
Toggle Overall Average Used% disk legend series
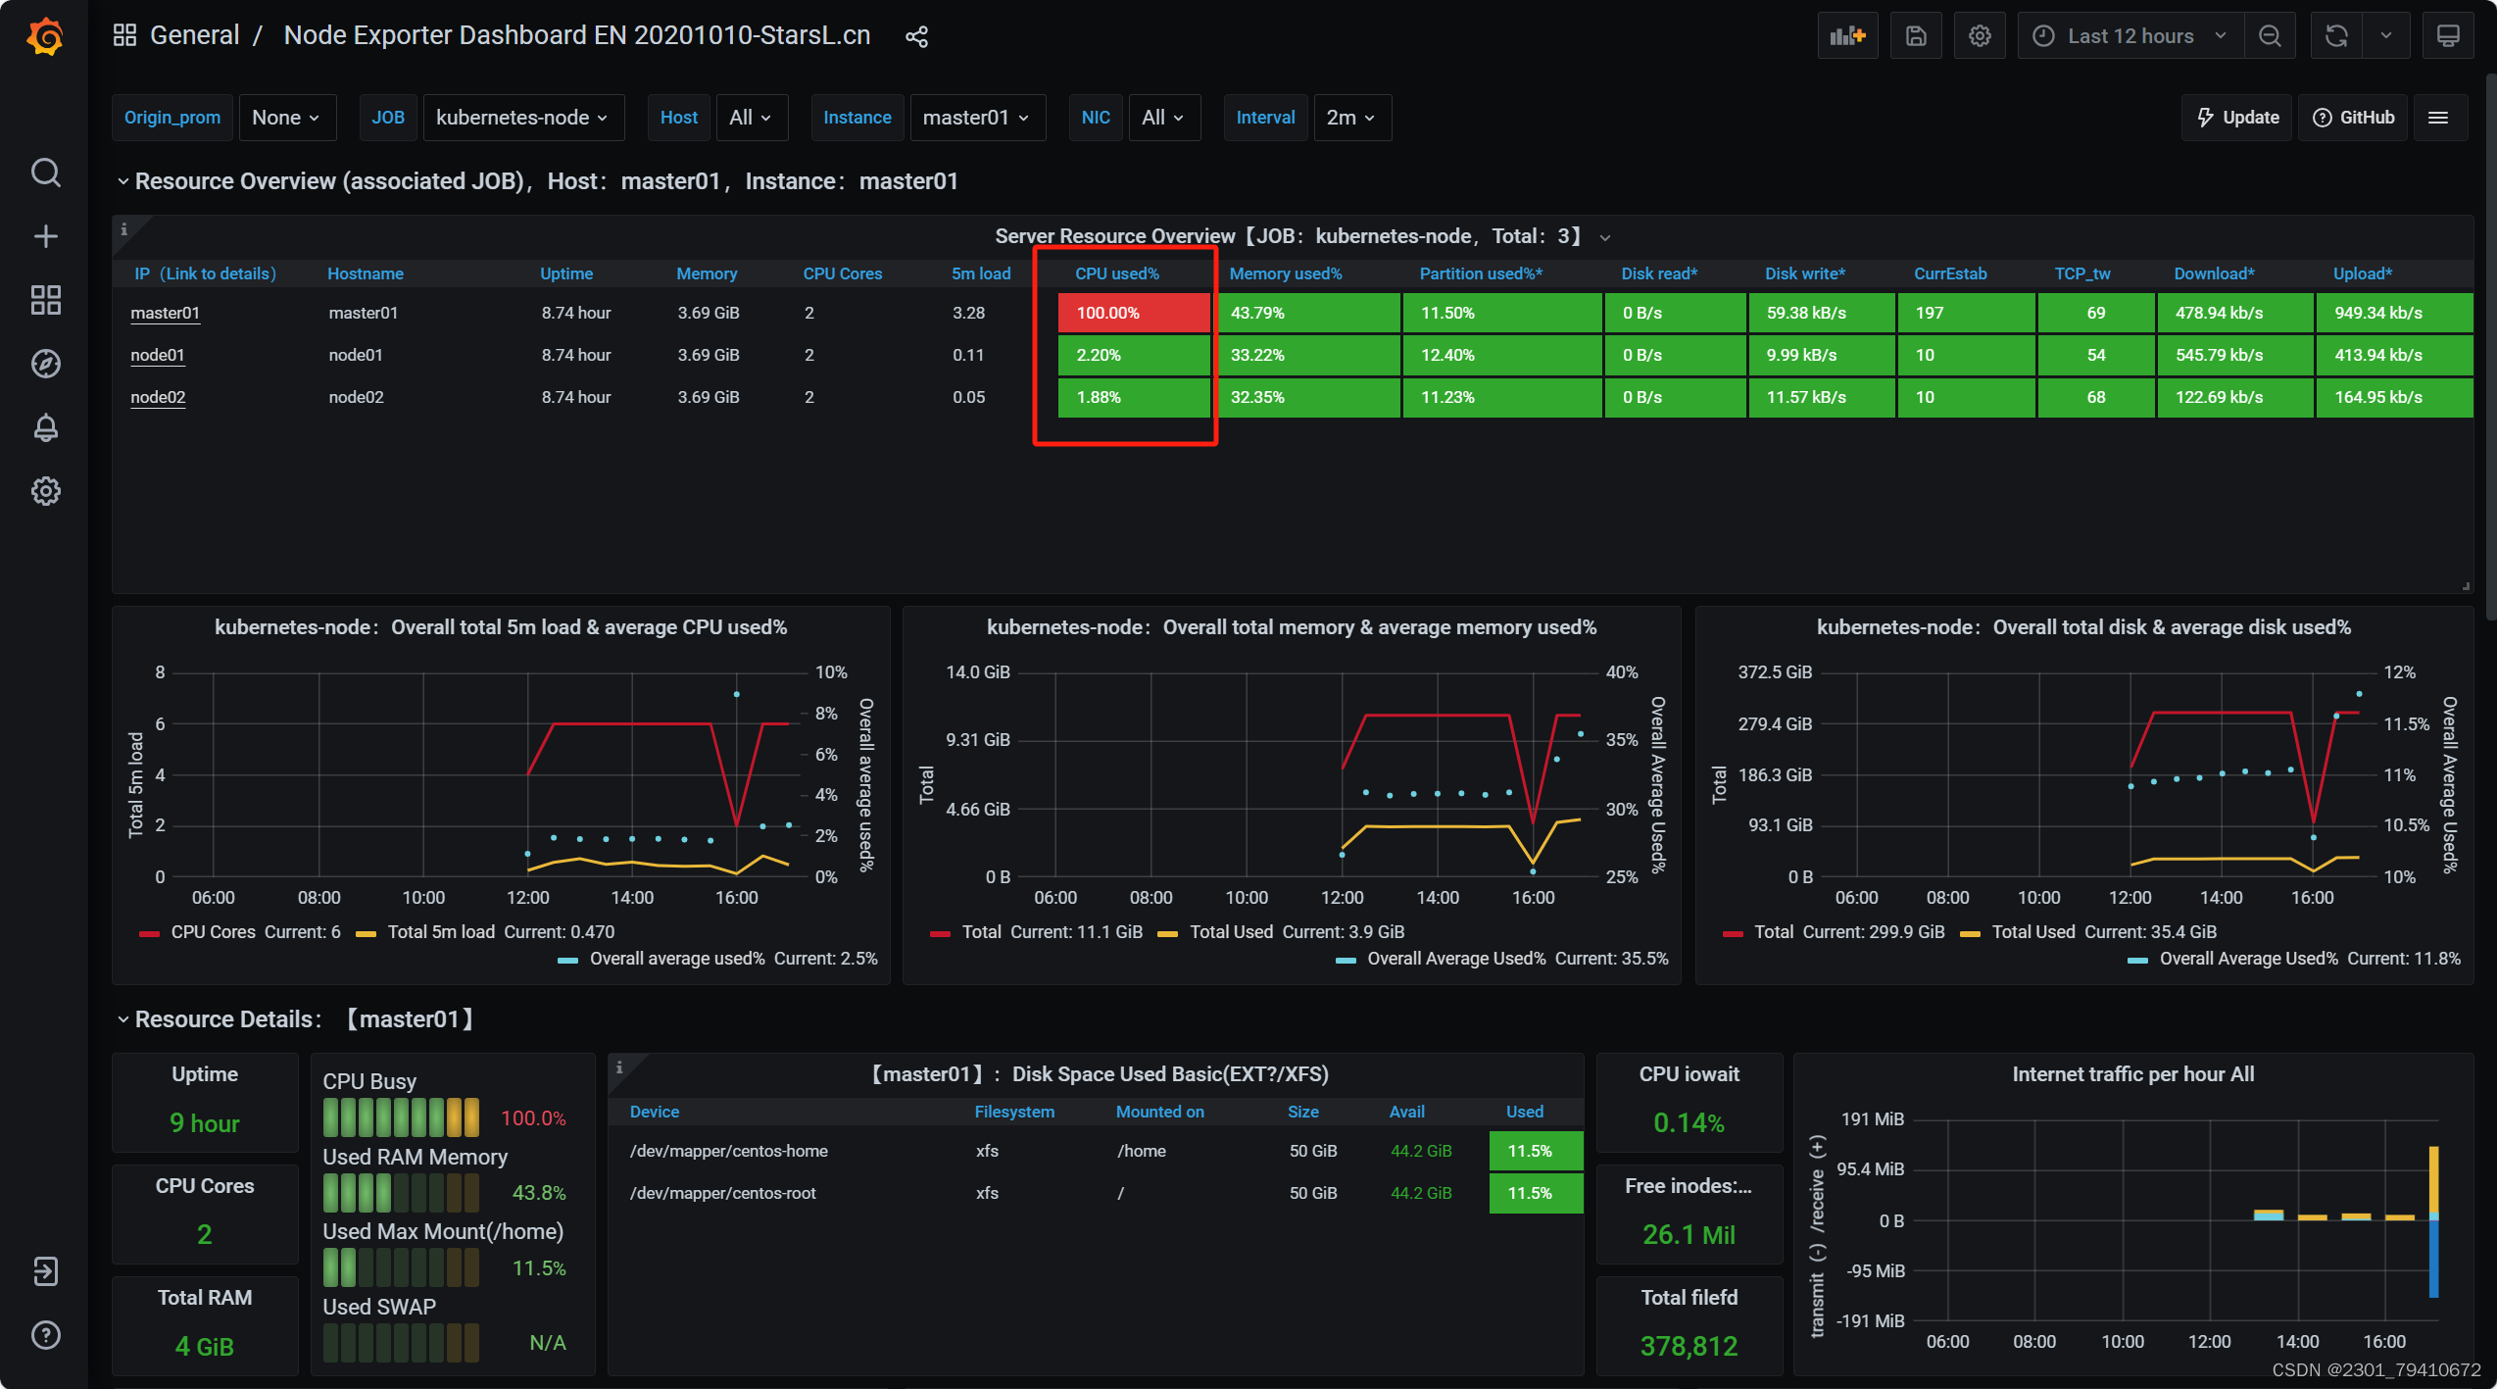tap(2248, 959)
